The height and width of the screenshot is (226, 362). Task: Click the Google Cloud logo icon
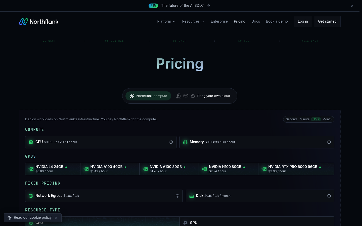[x=193, y=96]
